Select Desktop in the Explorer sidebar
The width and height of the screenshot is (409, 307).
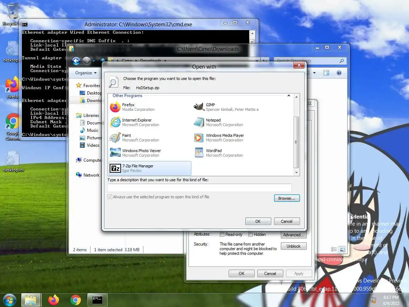[90, 93]
